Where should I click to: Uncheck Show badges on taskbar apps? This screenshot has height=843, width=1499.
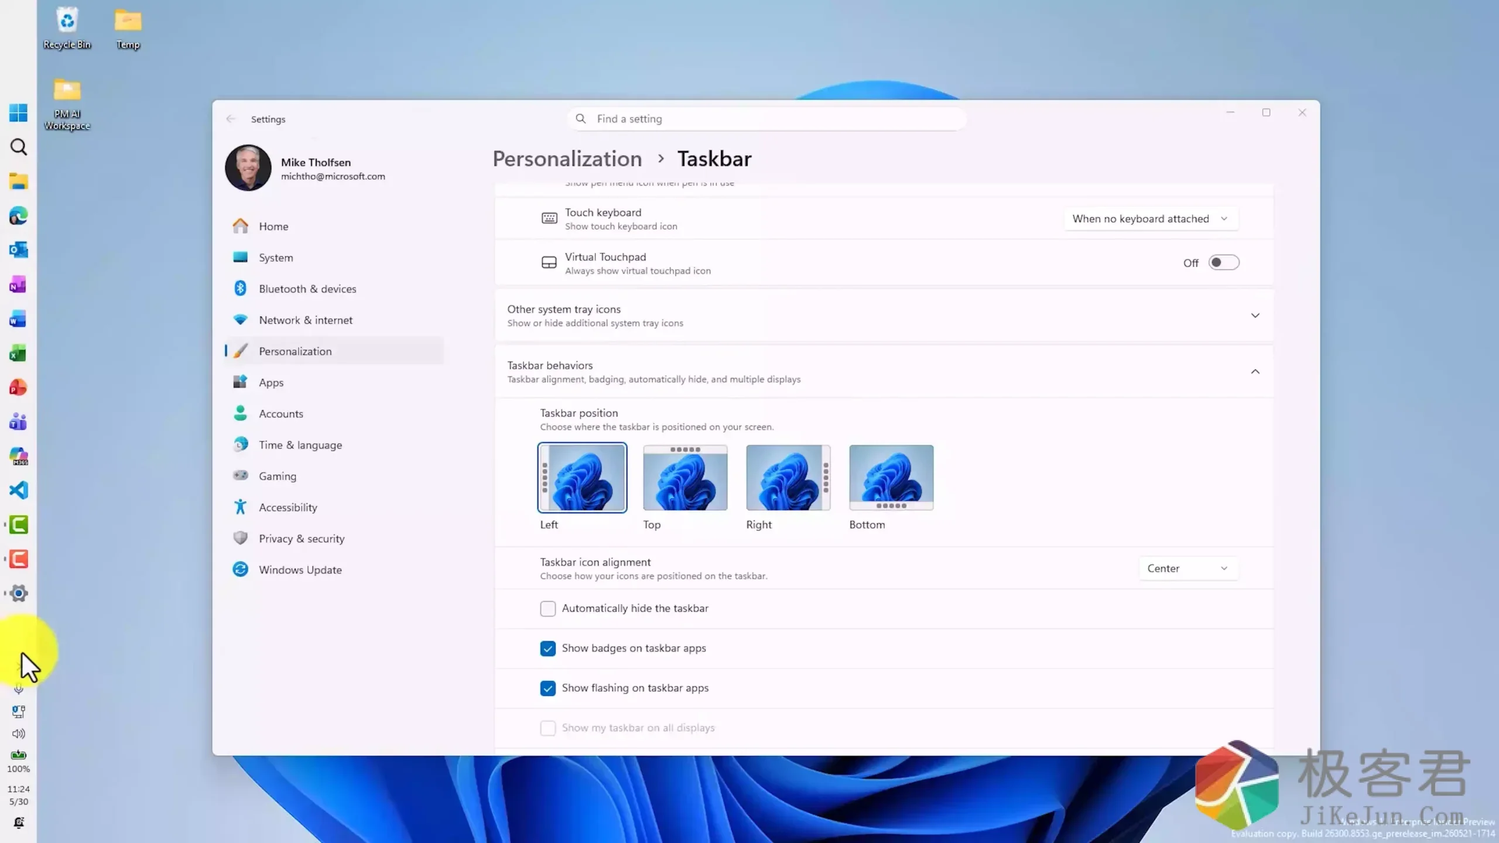click(x=547, y=649)
